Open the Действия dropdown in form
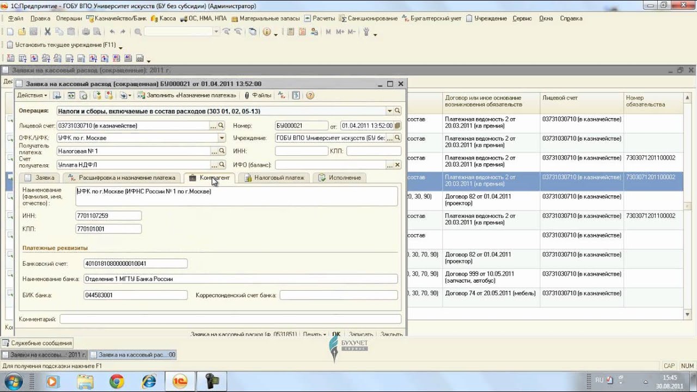 pyautogui.click(x=32, y=95)
